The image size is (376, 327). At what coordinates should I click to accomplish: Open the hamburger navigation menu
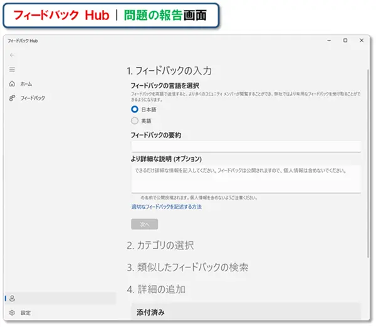pyautogui.click(x=12, y=69)
